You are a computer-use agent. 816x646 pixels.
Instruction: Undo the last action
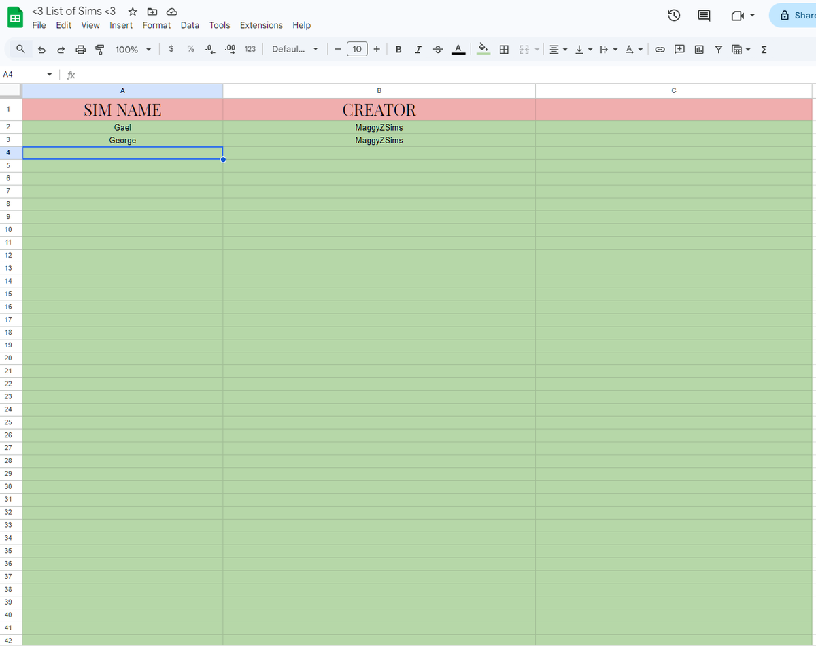pos(41,49)
